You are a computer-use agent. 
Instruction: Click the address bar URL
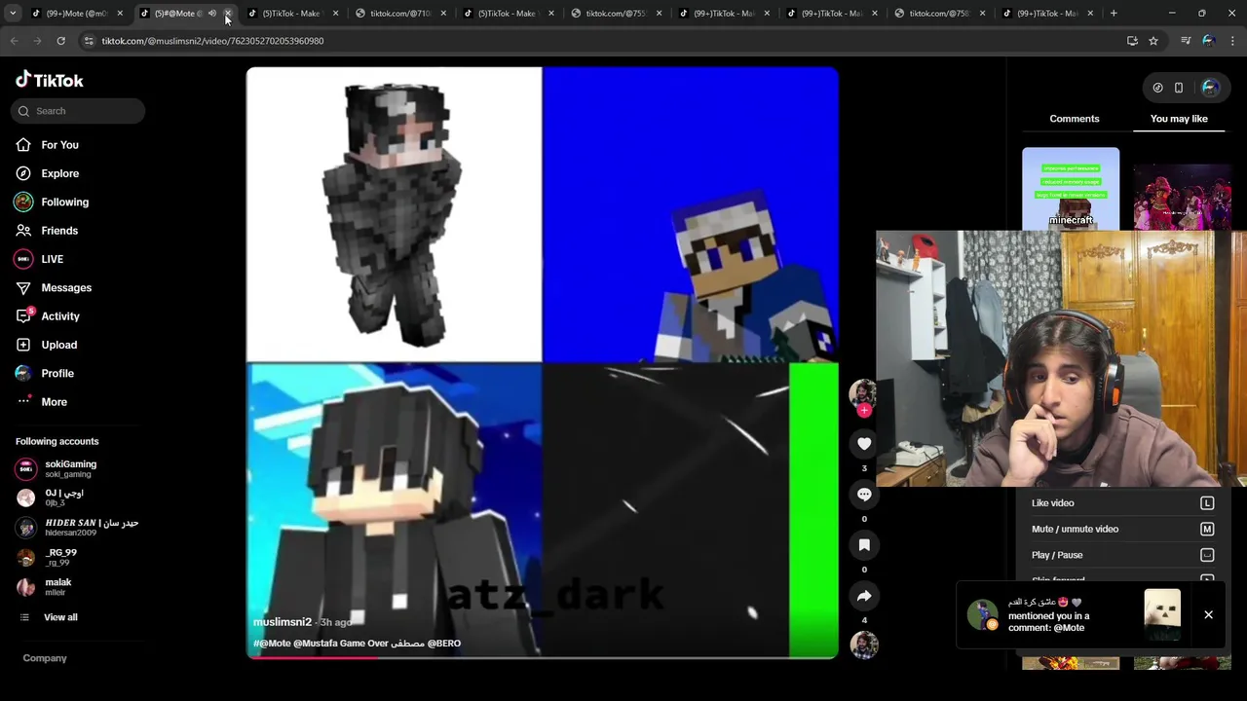tap(212, 41)
